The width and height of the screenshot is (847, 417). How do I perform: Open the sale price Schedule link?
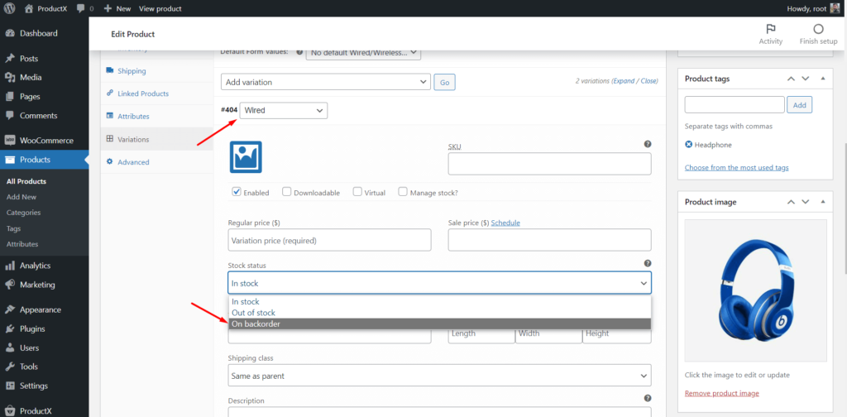(x=505, y=223)
